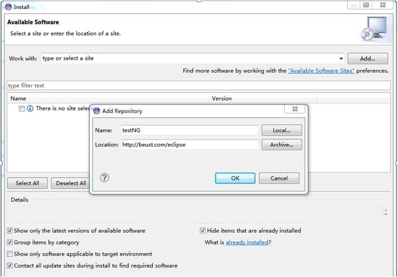Click the info icon beside no site message
The height and width of the screenshot is (277, 398).
coord(30,109)
